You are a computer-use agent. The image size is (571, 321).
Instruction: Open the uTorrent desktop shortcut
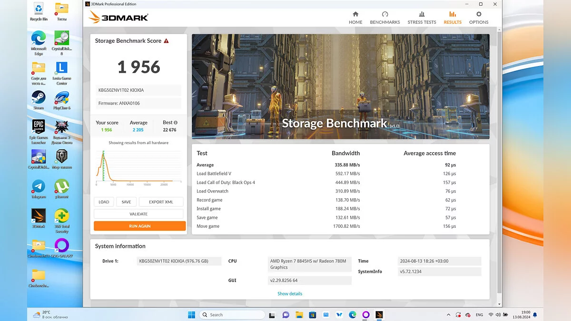click(x=61, y=187)
